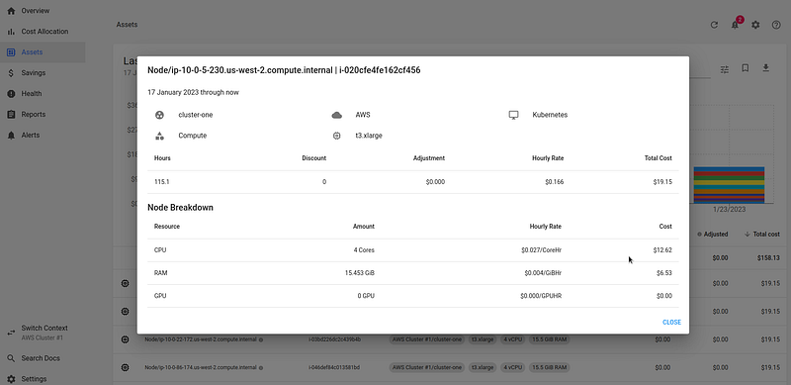Click the Kubernetes monitor icon
Image resolution: width=791 pixels, height=385 pixels.
coord(513,115)
